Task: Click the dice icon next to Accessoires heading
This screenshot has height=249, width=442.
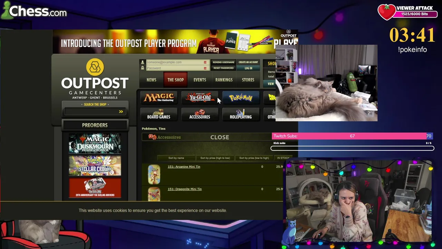Action: [152, 137]
